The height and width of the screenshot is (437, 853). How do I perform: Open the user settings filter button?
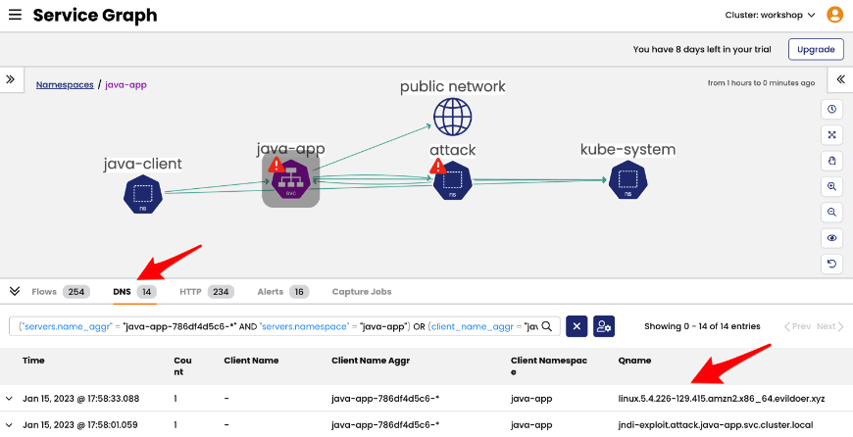click(604, 326)
